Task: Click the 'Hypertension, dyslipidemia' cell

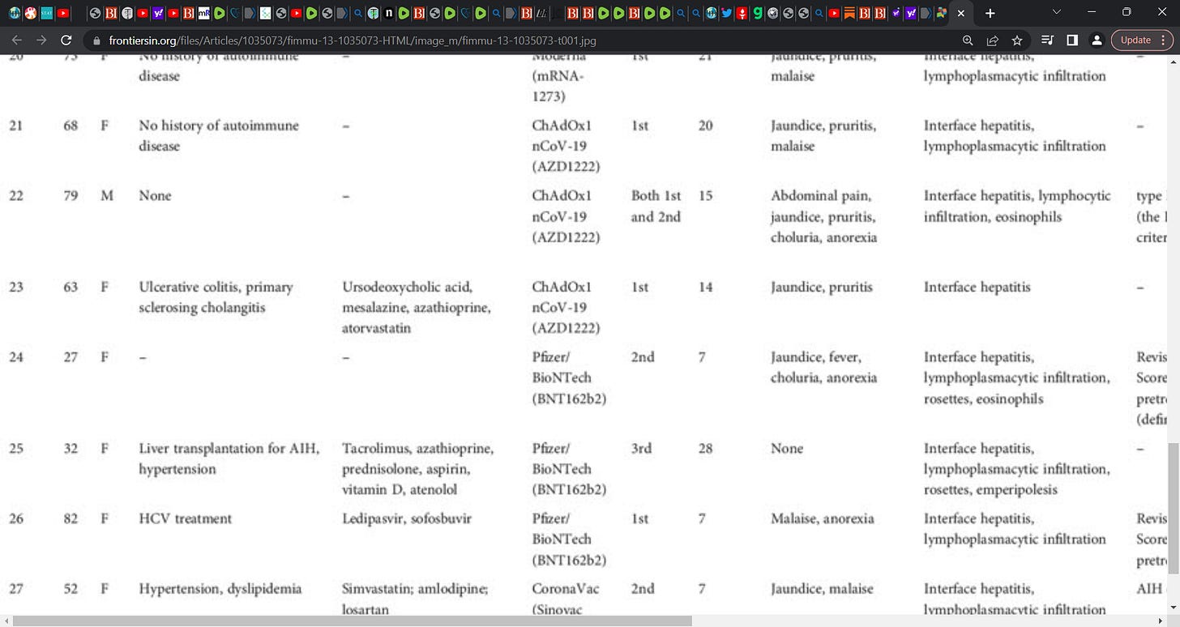Action: click(220, 589)
